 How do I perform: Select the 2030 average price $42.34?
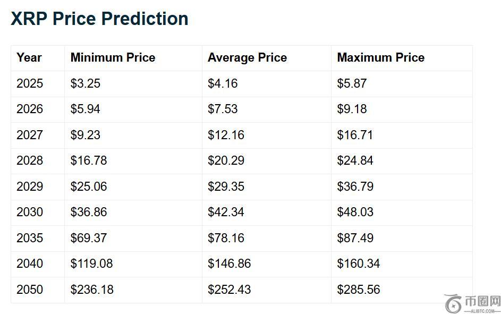tap(226, 212)
